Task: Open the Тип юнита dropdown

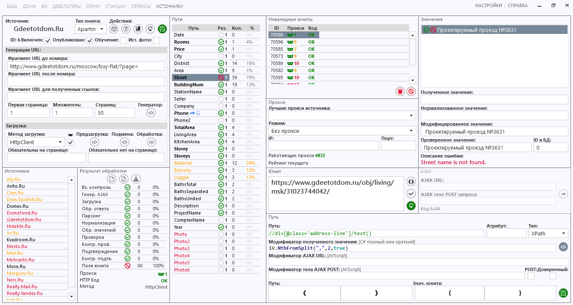Action: [90, 29]
